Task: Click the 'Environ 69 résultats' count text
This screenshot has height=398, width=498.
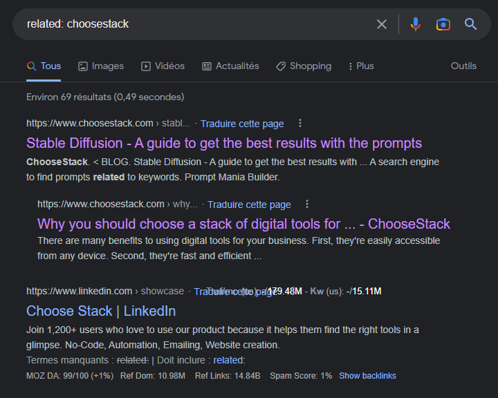Action: [x=105, y=97]
